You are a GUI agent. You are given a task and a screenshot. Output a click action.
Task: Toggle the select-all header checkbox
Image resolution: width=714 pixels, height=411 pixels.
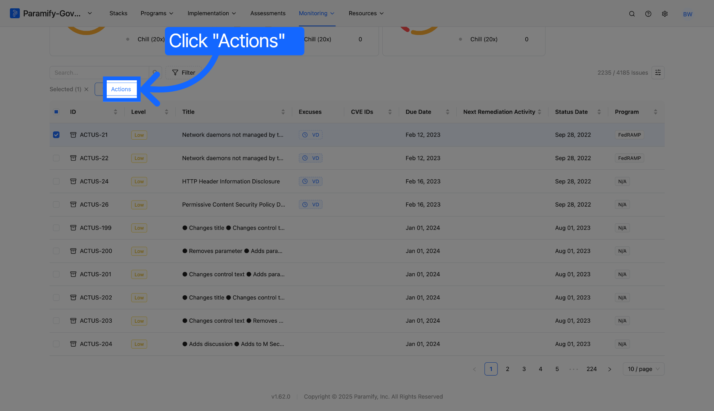(56, 112)
